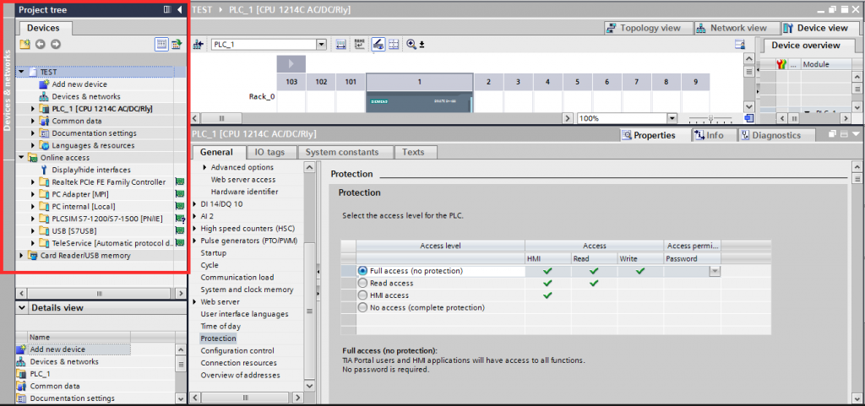This screenshot has height=406, width=865.
Task: Select System and clock memory entry
Action: 248,290
